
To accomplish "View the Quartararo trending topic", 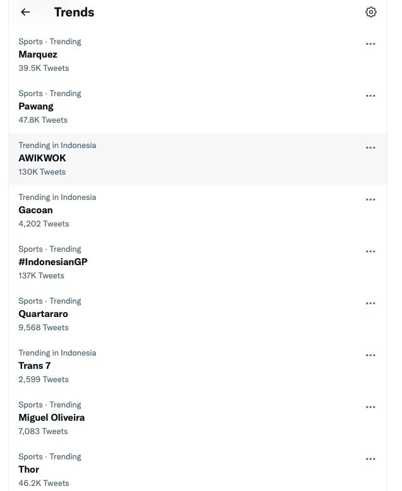I will 198,314.
